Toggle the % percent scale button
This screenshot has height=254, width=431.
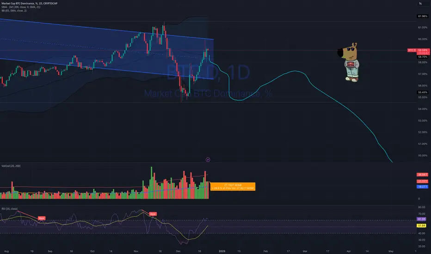(x=420, y=4)
